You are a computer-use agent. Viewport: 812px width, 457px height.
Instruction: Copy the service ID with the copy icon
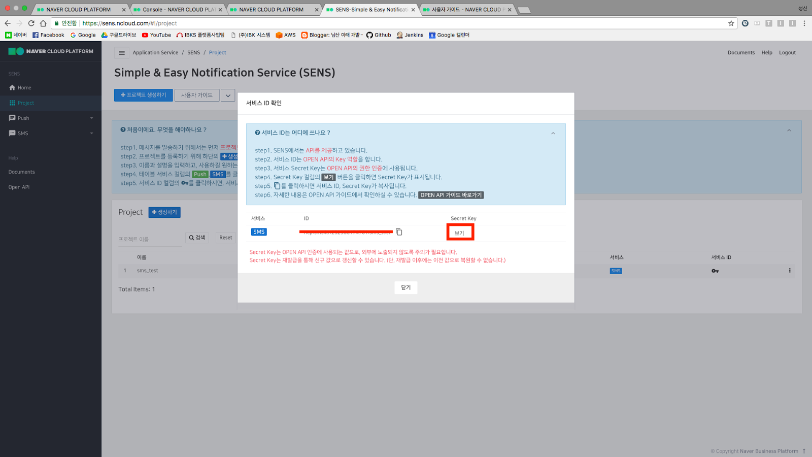click(x=399, y=232)
